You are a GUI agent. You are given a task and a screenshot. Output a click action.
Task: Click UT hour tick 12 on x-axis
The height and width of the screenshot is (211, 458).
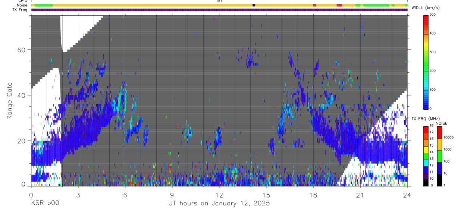pyautogui.click(x=219, y=195)
